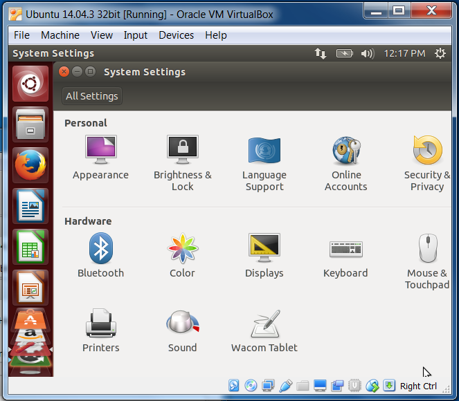
Task: Minimize the System Settings window
Action: click(x=77, y=72)
